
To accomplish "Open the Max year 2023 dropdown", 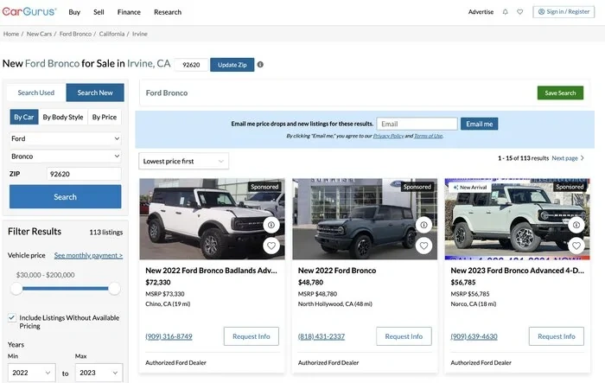I will pyautogui.click(x=99, y=373).
